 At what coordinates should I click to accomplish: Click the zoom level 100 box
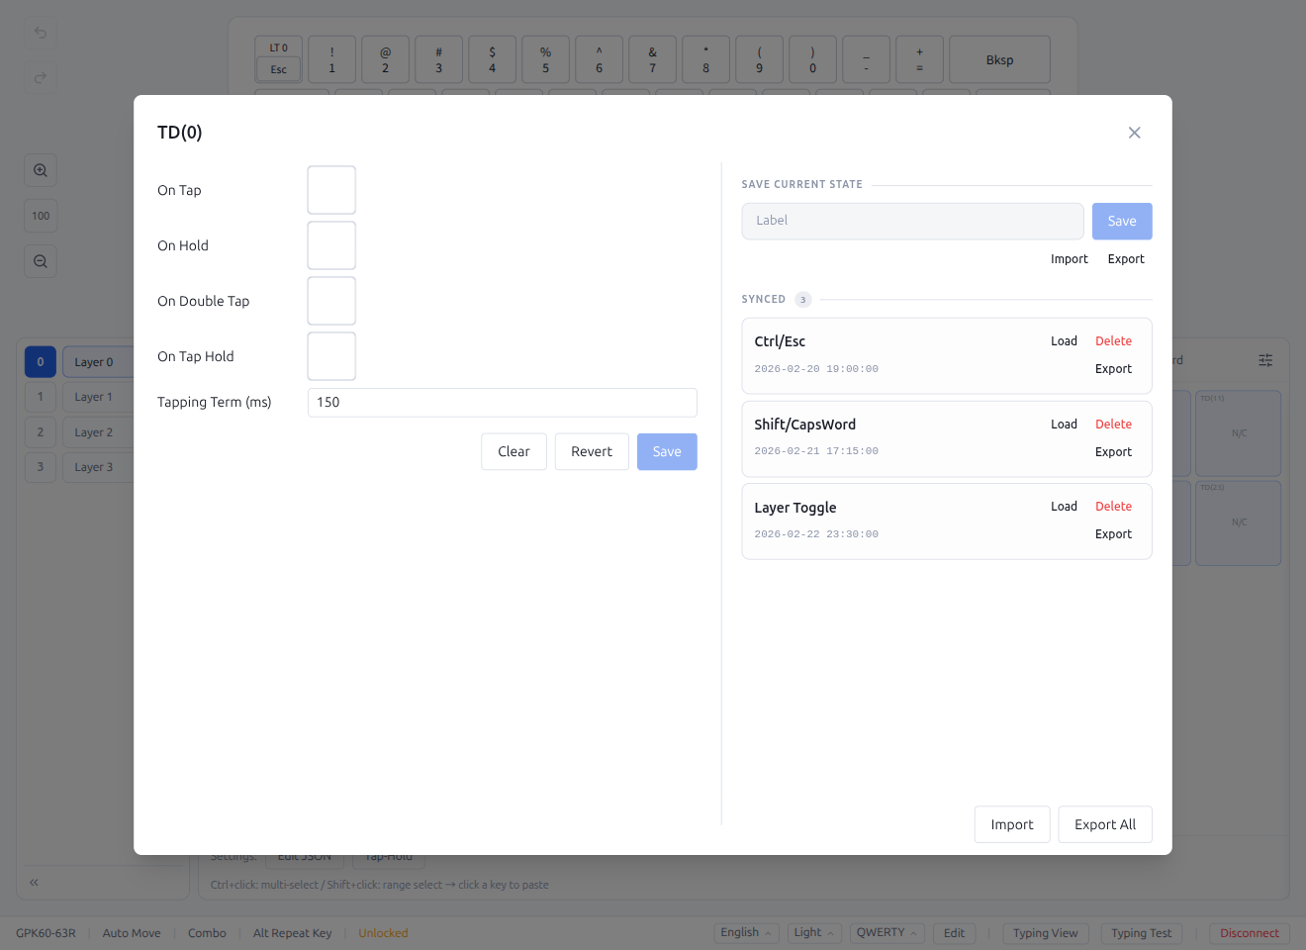41,216
